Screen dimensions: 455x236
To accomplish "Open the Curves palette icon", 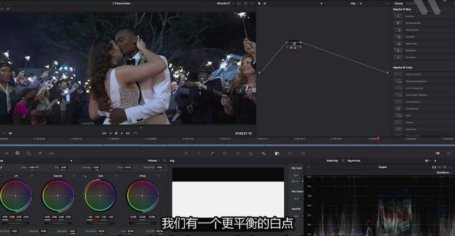I will coord(186,153).
